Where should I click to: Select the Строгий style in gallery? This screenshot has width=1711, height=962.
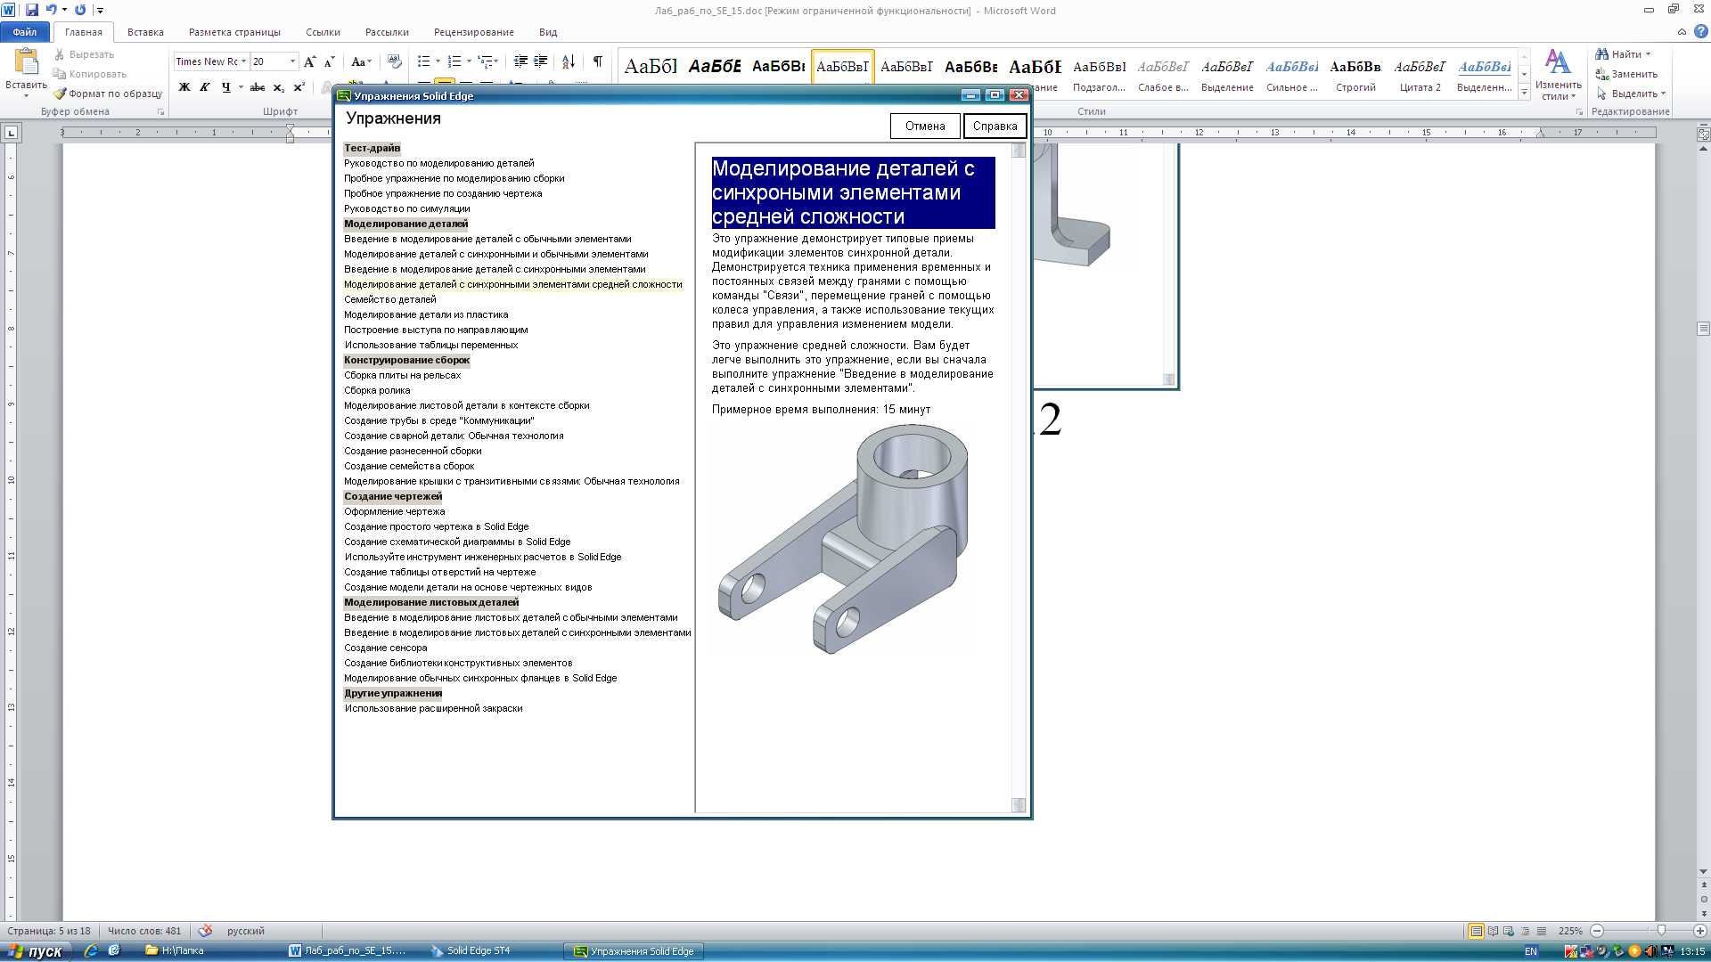click(1355, 75)
